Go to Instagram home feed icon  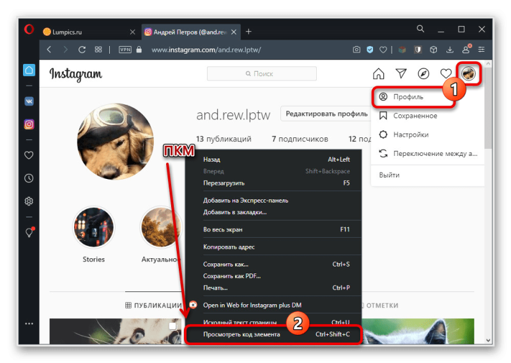pyautogui.click(x=378, y=73)
